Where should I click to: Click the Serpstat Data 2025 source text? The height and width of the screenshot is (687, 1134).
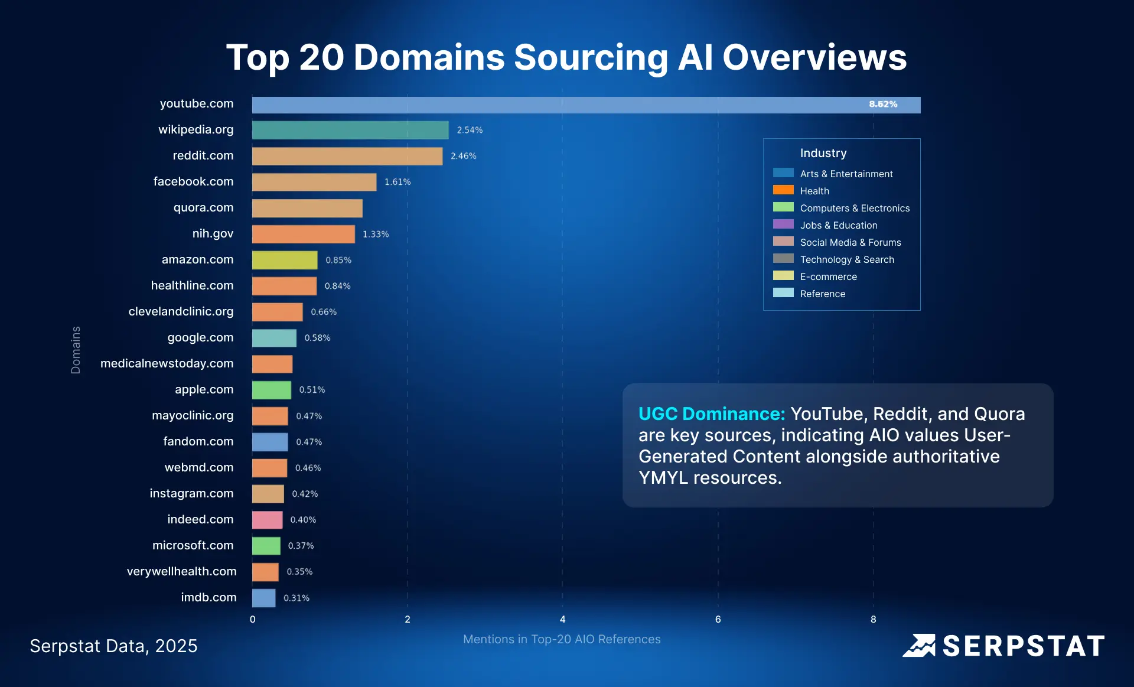click(x=115, y=646)
